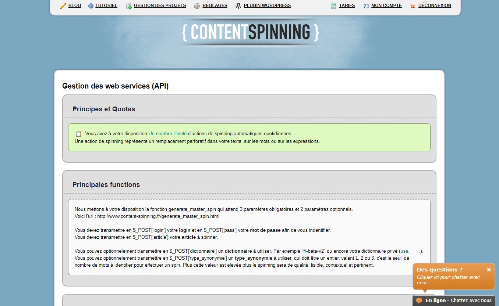Viewport: 499px width, 306px height.
Task: Click the bold 'dictionnaire' text
Action: point(238,251)
